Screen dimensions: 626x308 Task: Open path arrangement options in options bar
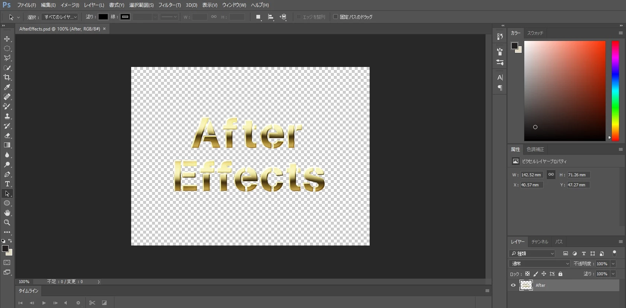click(283, 17)
